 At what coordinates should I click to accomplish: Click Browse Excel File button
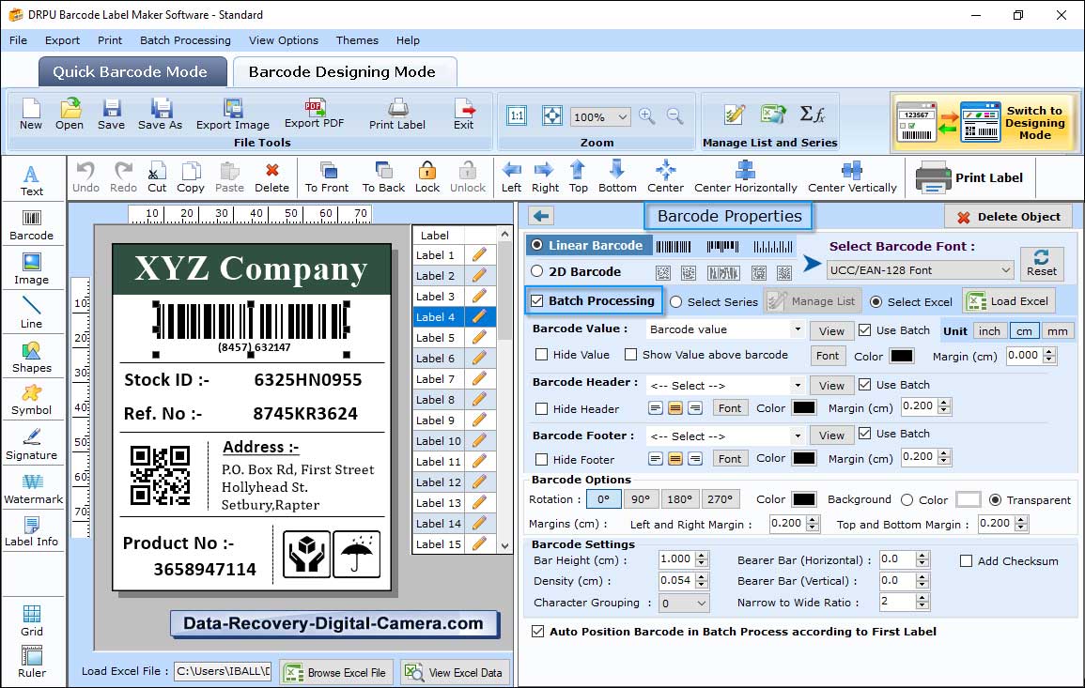click(336, 672)
